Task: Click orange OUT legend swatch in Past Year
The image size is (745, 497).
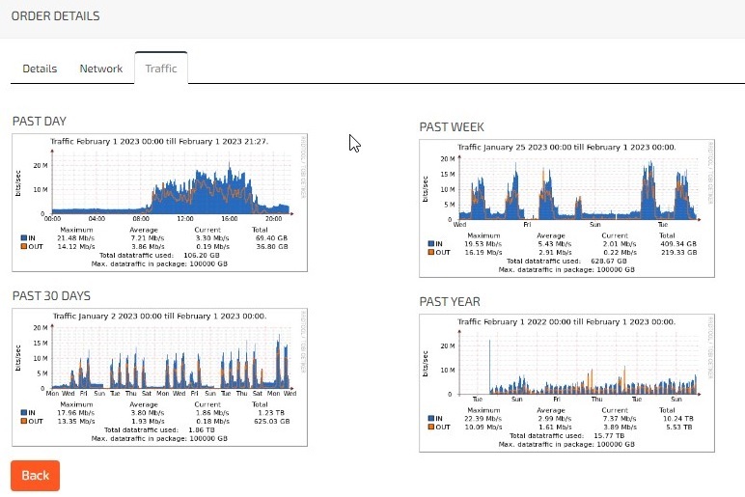Action: coord(431,426)
